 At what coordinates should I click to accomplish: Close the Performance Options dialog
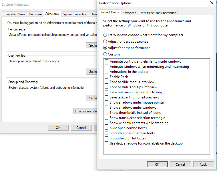[x=212, y=3]
